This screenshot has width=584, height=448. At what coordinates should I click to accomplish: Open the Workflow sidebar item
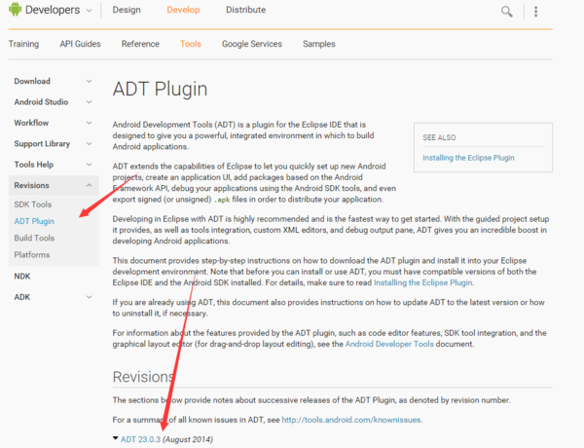click(x=31, y=123)
